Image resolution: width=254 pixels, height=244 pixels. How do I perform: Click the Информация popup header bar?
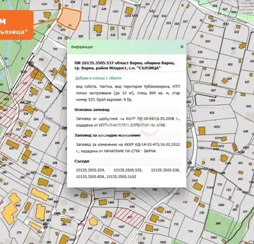[x=126, y=47]
